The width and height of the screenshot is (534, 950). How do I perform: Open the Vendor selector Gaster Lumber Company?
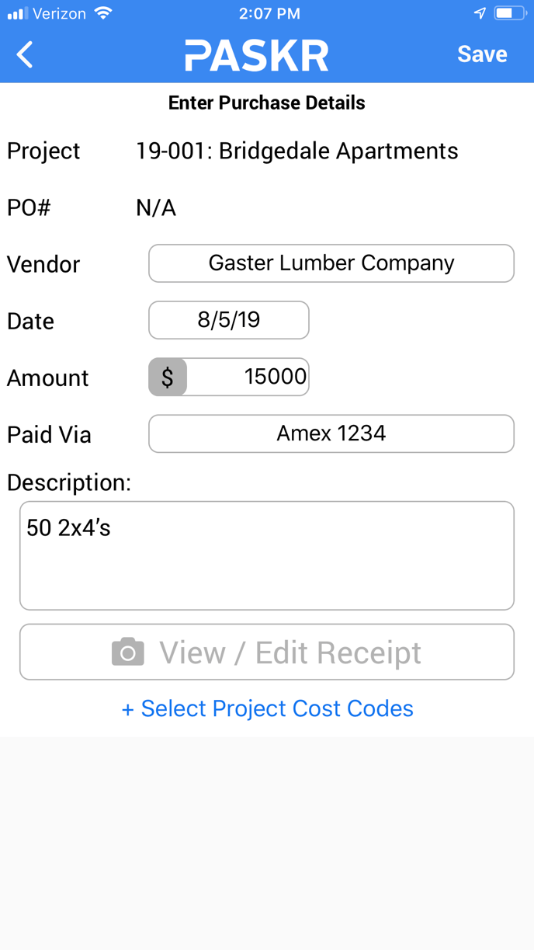tap(331, 263)
